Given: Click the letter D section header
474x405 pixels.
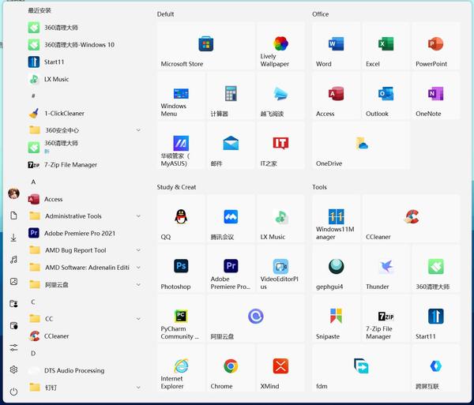Looking at the screenshot, I should click(x=33, y=354).
